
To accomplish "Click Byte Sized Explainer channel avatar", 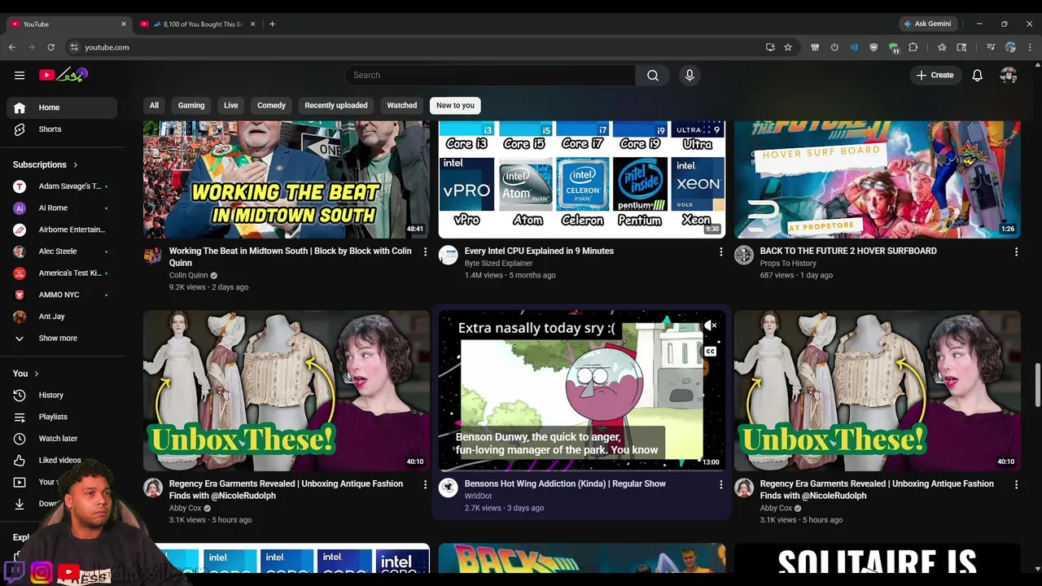I will [x=449, y=256].
